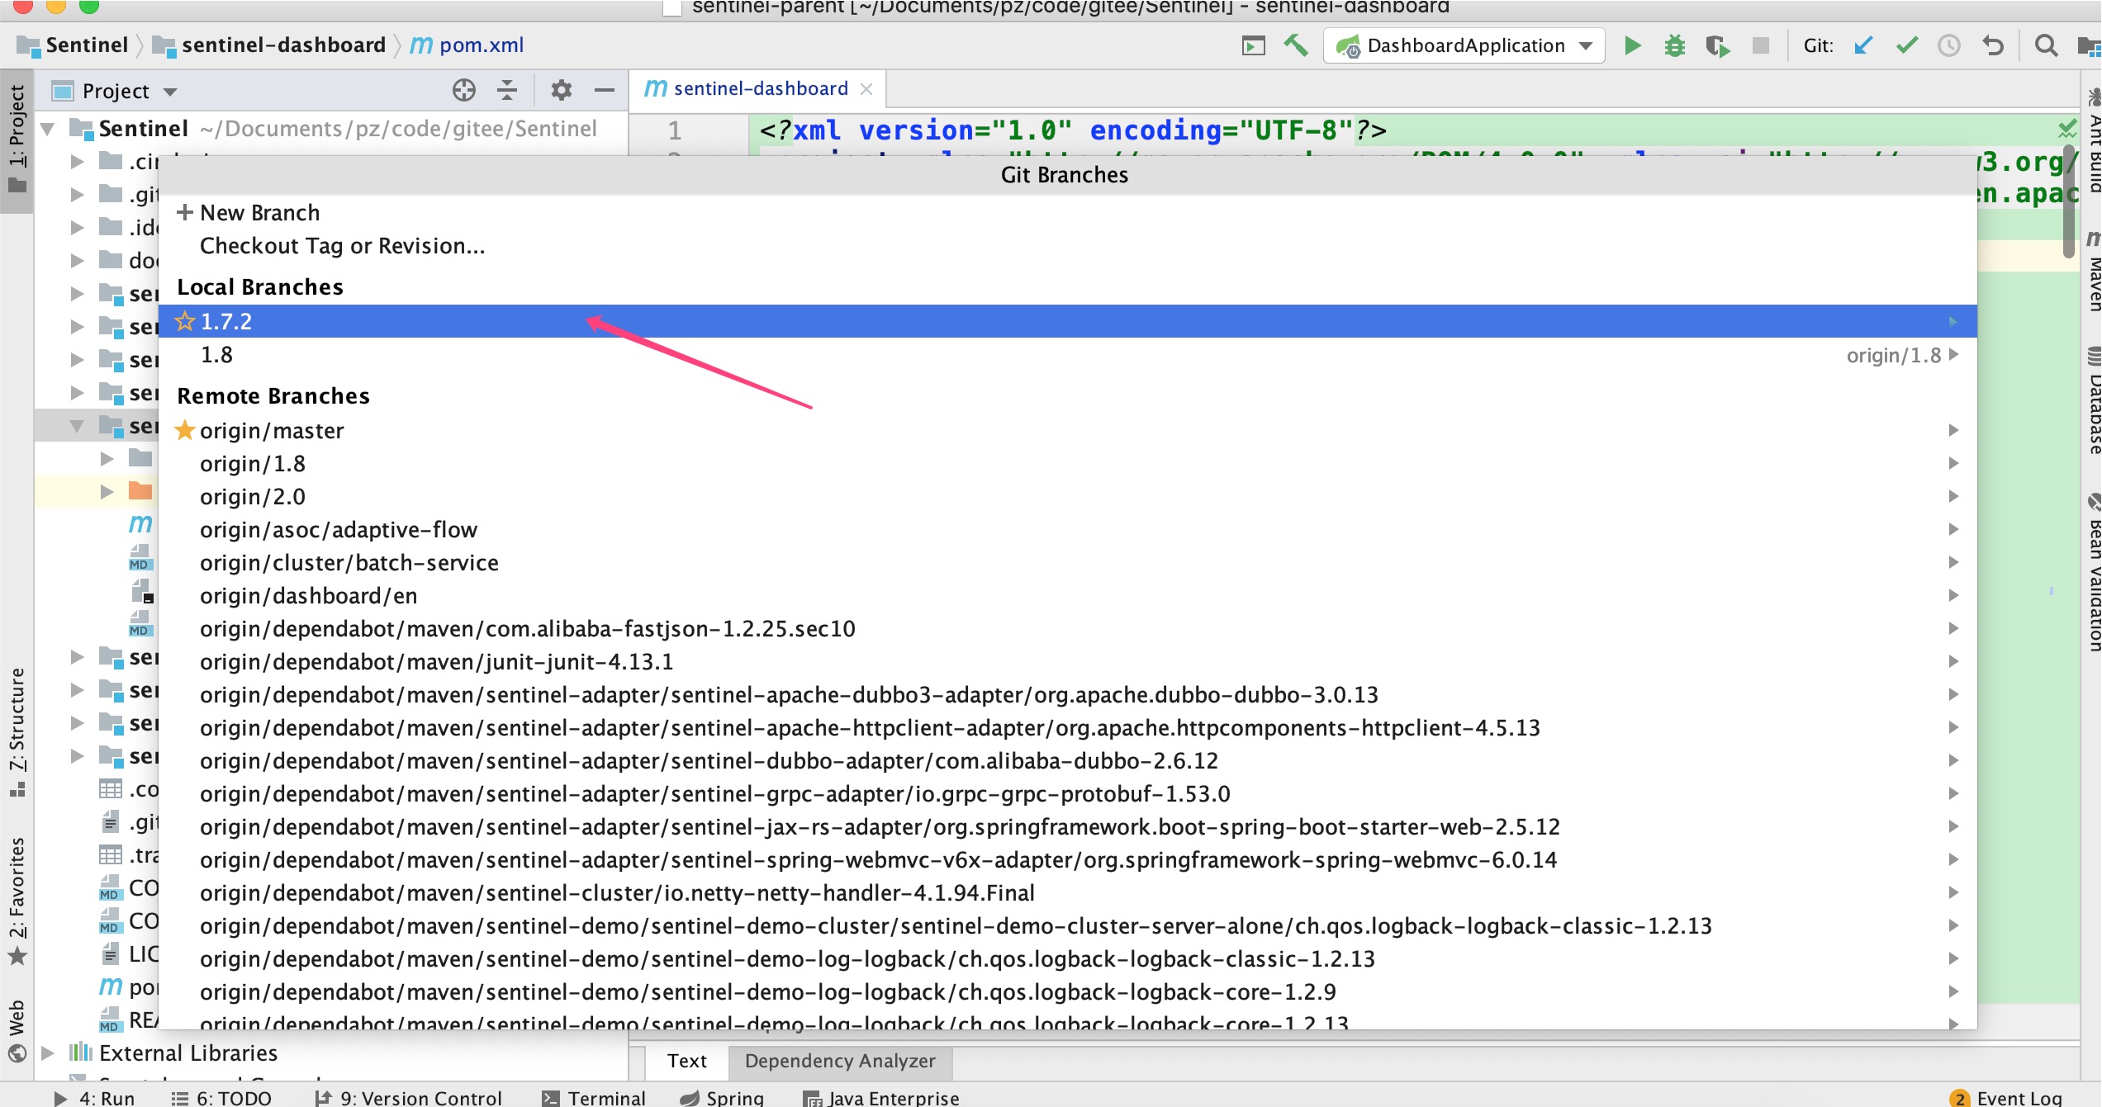Run with coverage icon in toolbar

coord(1718,45)
